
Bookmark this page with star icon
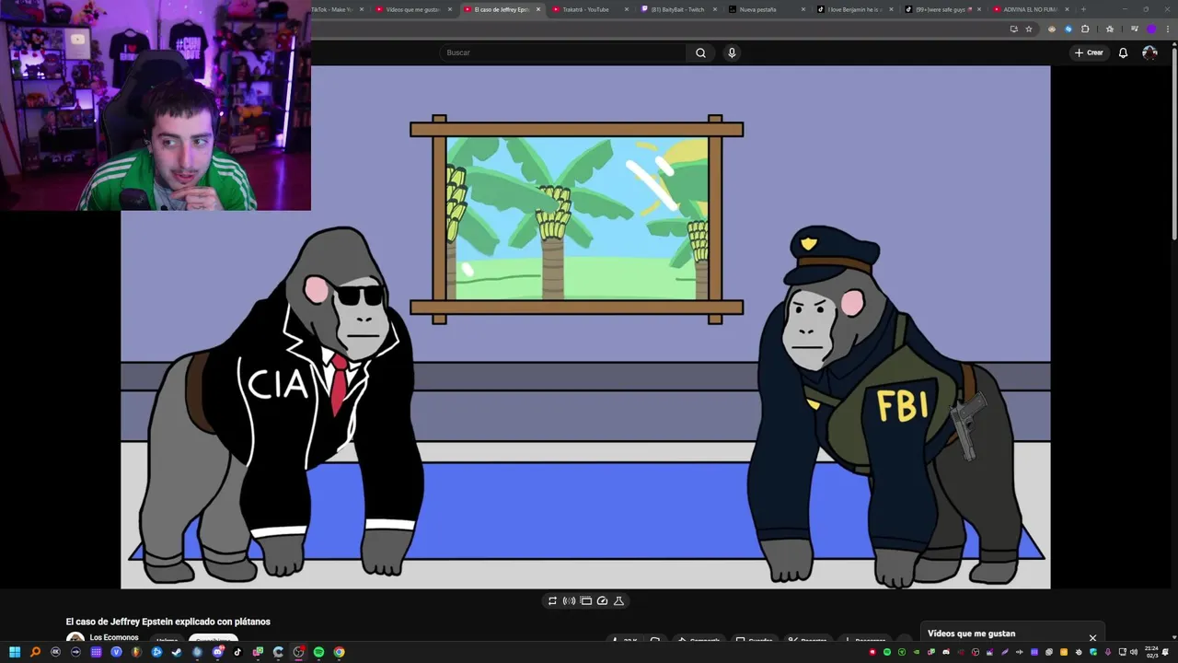1029,29
